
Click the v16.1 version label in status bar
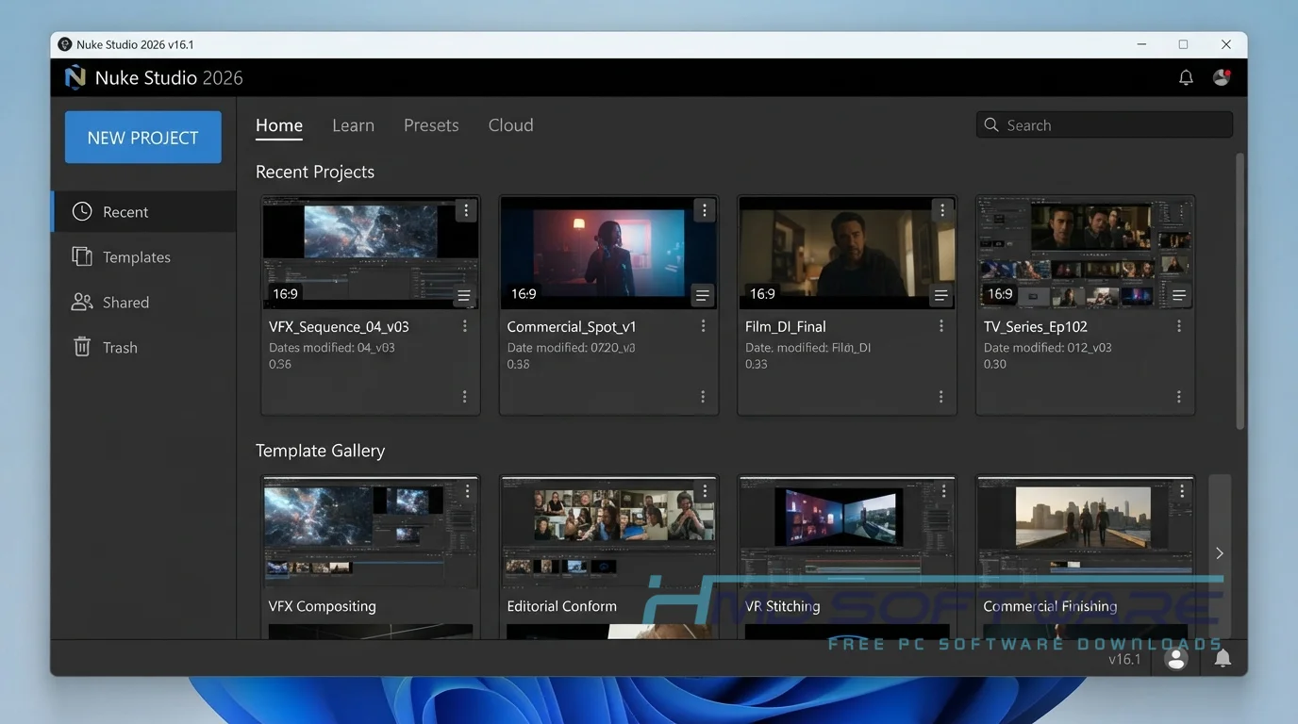click(1124, 660)
